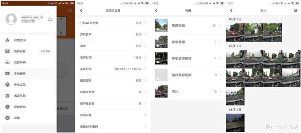The image size is (301, 133).
Task: Tap 米家互联 shield icon
Action: point(8,96)
